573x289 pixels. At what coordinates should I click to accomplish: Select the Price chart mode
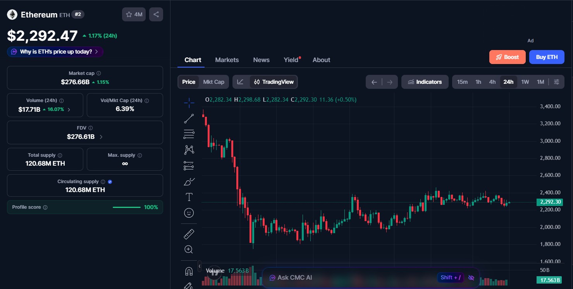(x=189, y=82)
